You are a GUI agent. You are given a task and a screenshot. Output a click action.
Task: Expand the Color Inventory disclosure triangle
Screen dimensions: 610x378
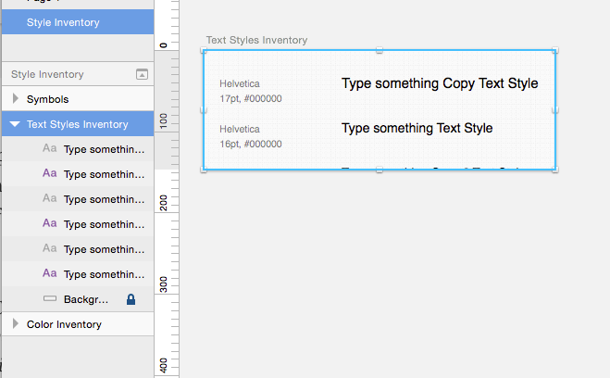15,323
